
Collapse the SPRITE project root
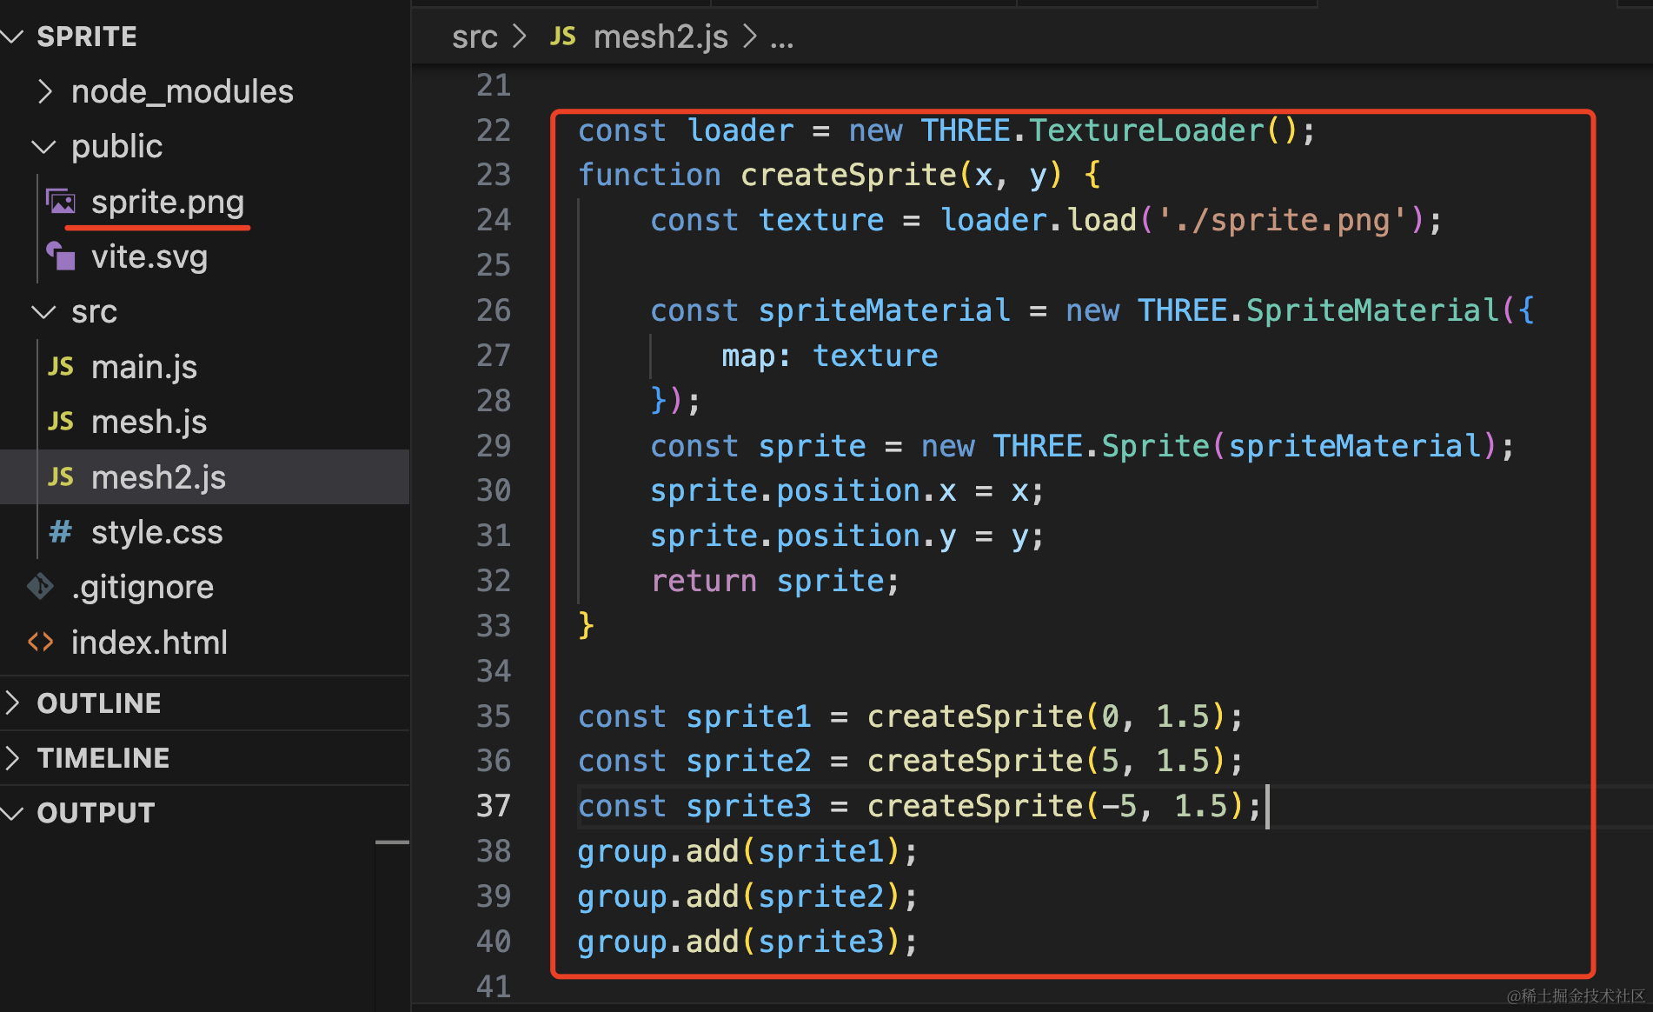tap(12, 37)
